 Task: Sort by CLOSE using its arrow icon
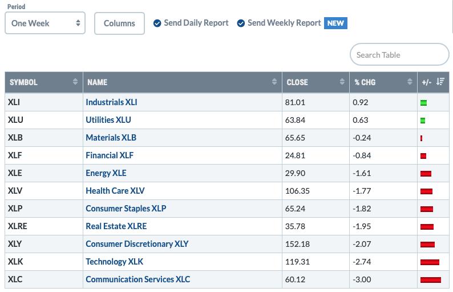point(342,82)
